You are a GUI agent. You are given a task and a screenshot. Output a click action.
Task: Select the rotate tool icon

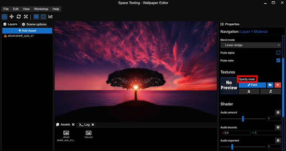[19, 17]
